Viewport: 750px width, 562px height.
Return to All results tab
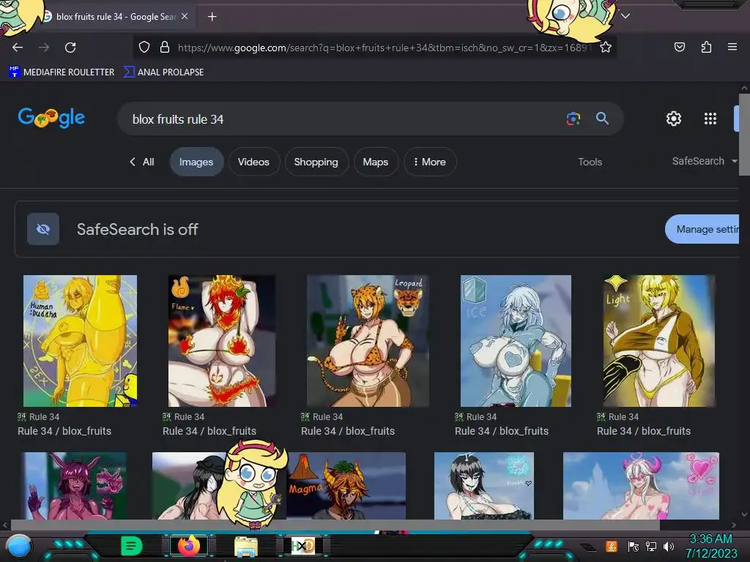142,162
